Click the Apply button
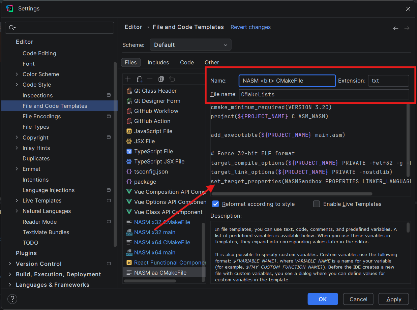The width and height of the screenshot is (417, 310). (394, 299)
